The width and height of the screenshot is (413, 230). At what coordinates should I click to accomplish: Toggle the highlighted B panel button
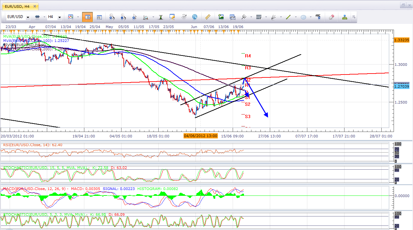[x=87, y=17]
